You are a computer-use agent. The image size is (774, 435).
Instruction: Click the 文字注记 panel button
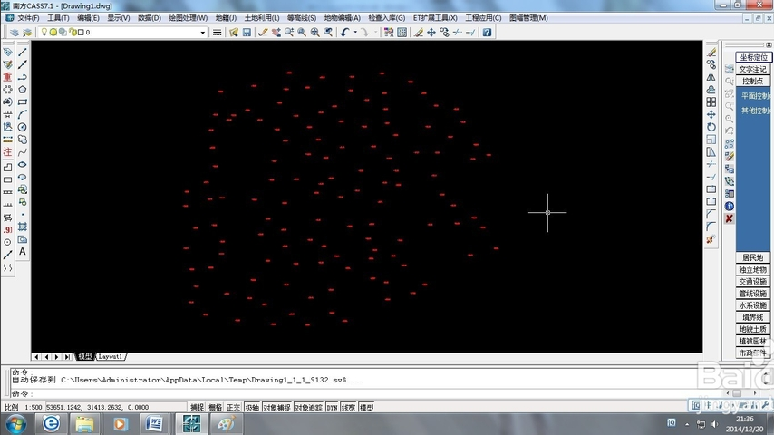click(x=753, y=69)
